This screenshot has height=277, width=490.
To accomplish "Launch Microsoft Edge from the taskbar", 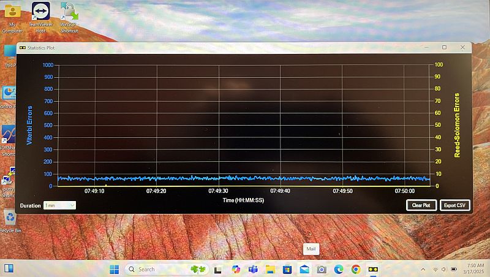I will tap(339, 269).
